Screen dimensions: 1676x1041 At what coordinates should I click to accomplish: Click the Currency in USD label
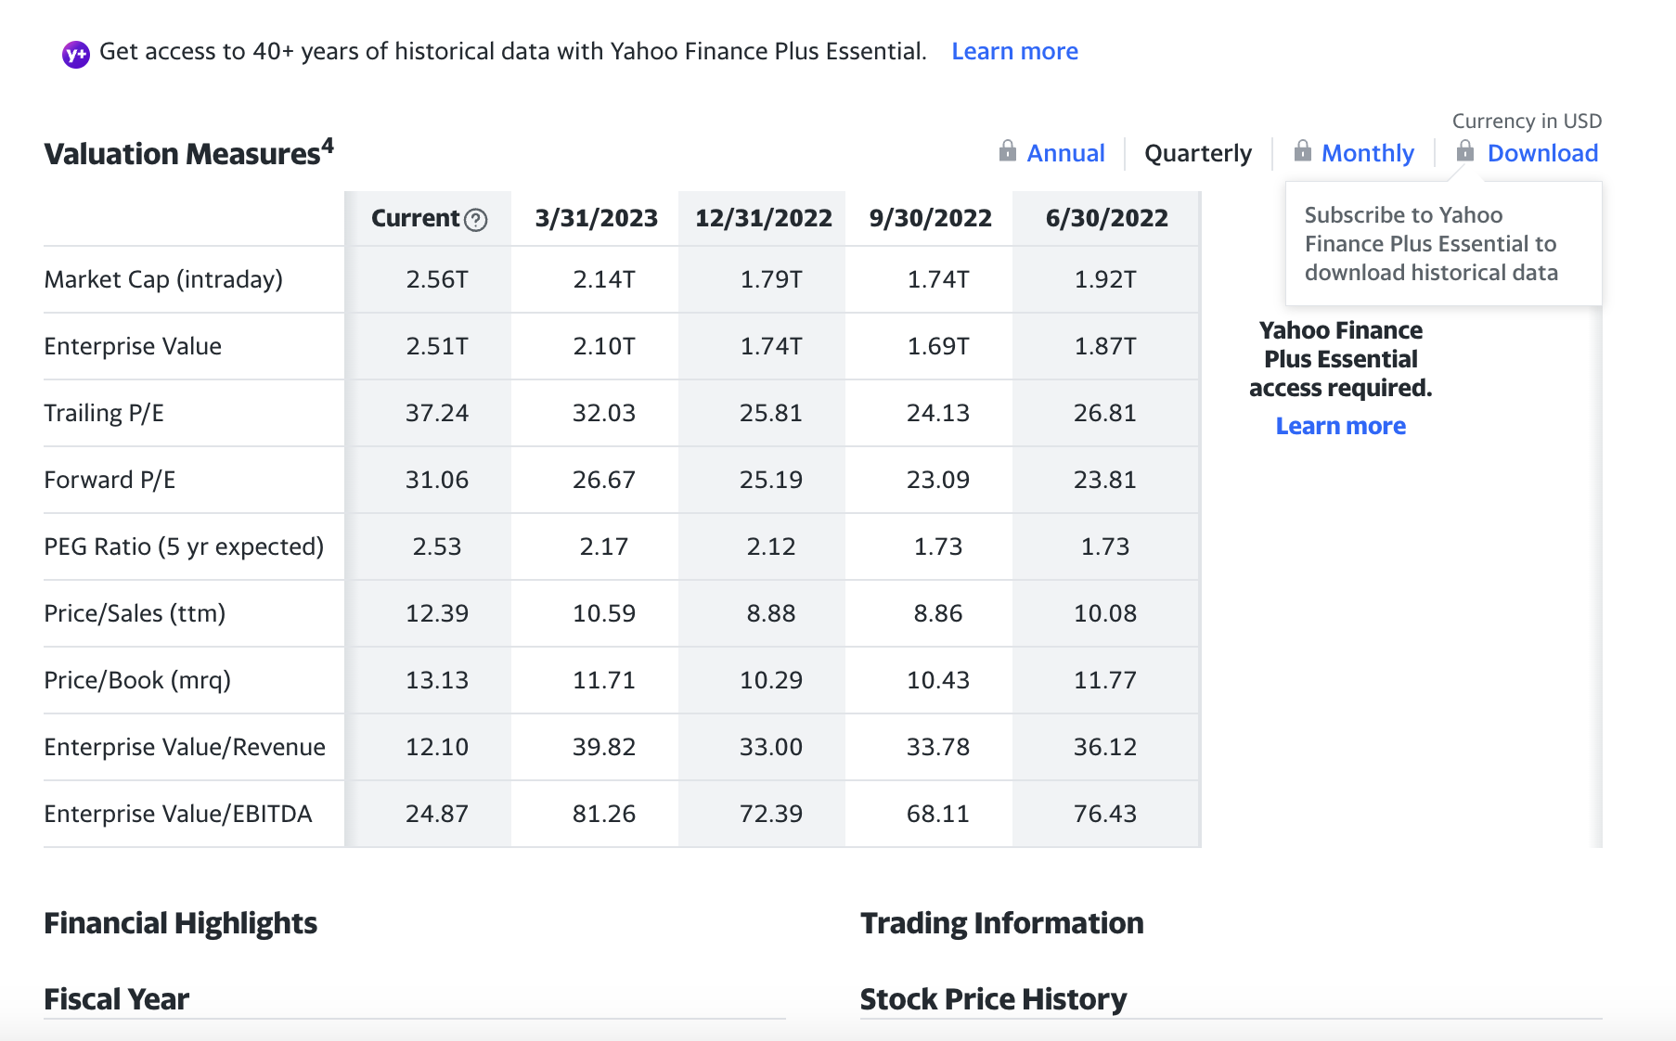tap(1527, 121)
